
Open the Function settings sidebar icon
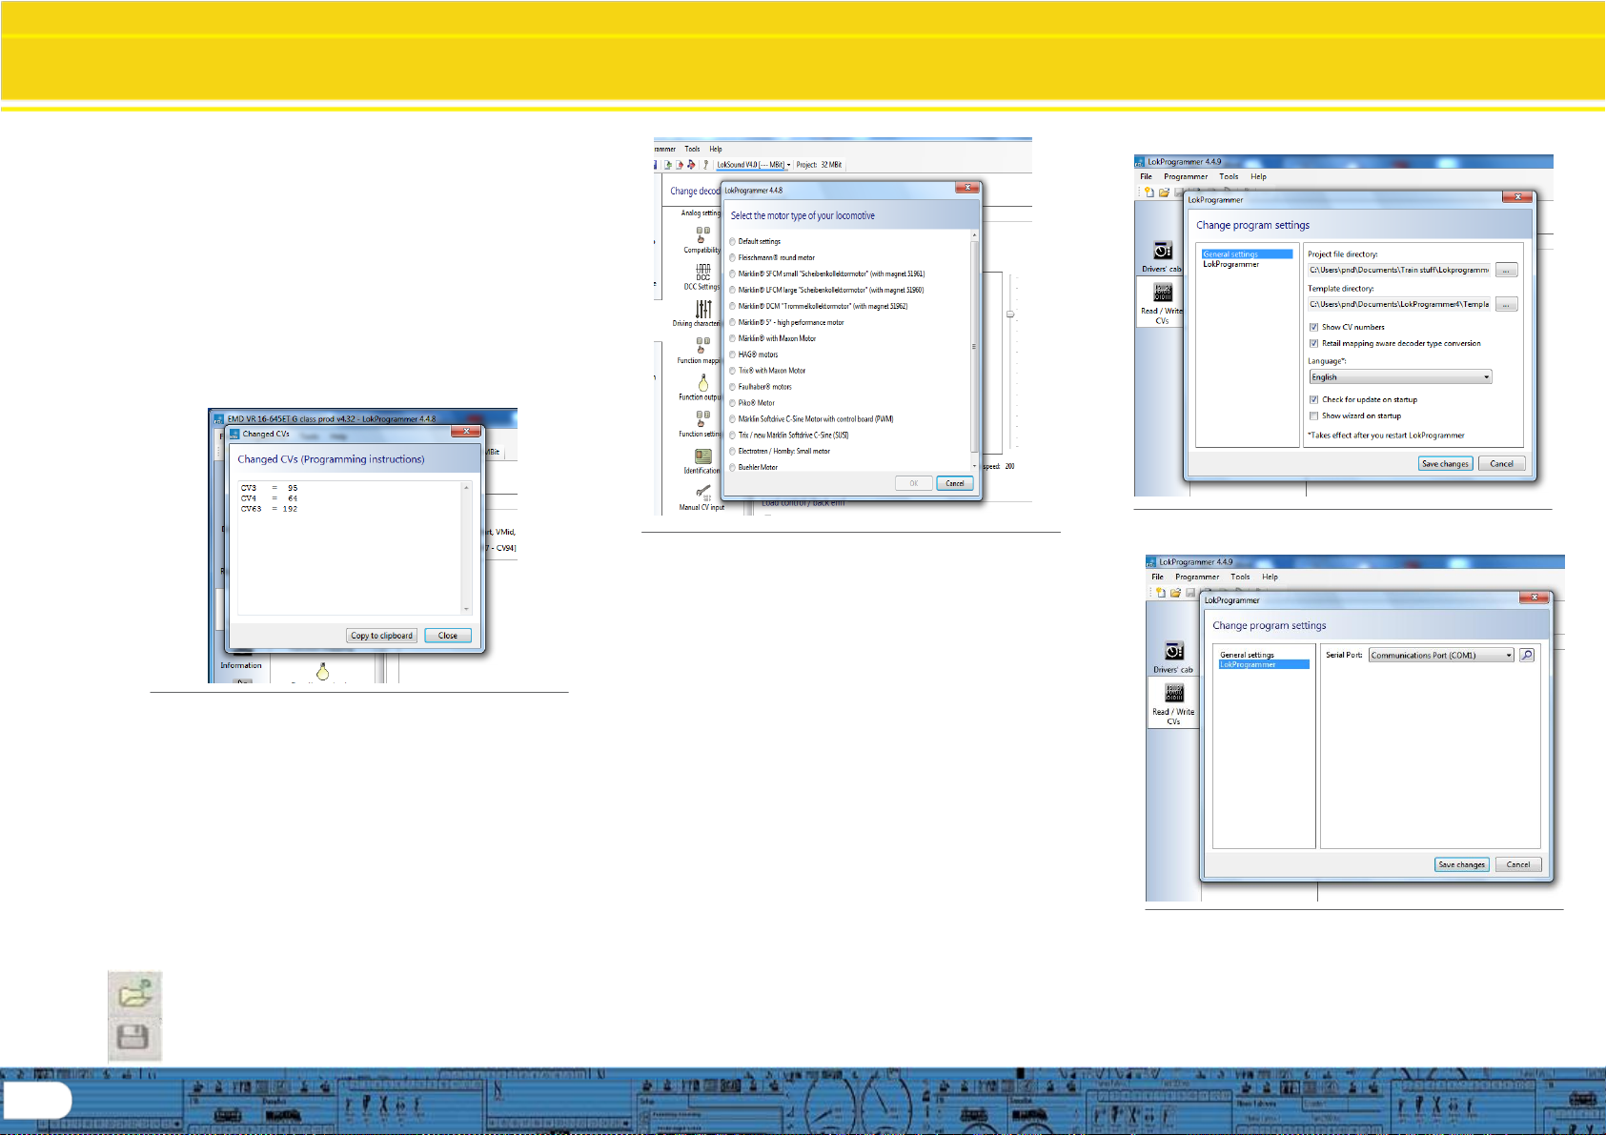[702, 418]
